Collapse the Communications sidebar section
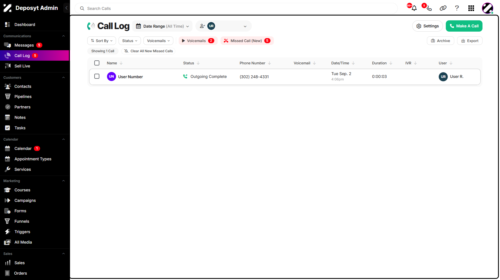This screenshot has width=500, height=280. coord(64,36)
